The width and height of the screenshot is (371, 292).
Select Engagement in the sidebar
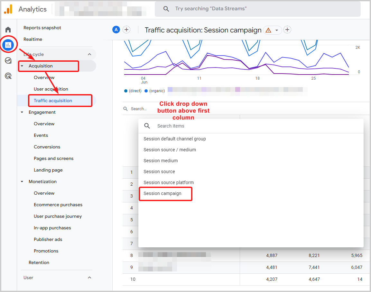42,112
